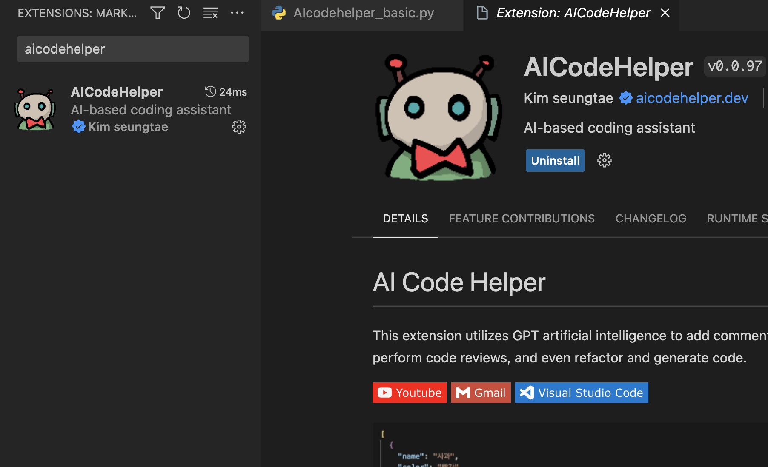The width and height of the screenshot is (768, 467).
Task: Open publisher Kim seungtae in details header
Action: [568, 98]
